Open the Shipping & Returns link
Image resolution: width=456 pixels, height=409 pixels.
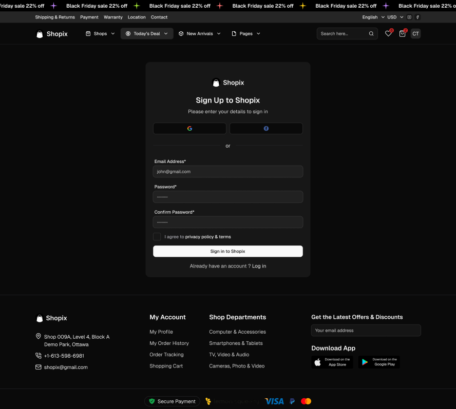[55, 17]
